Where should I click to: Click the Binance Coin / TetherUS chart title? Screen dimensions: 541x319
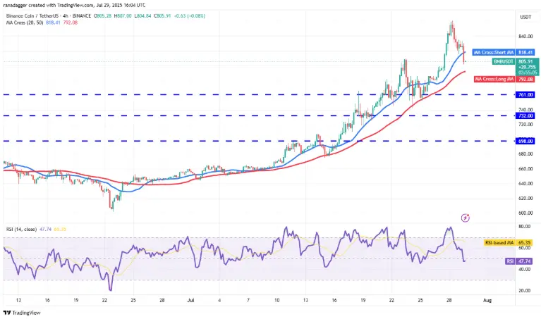34,16
